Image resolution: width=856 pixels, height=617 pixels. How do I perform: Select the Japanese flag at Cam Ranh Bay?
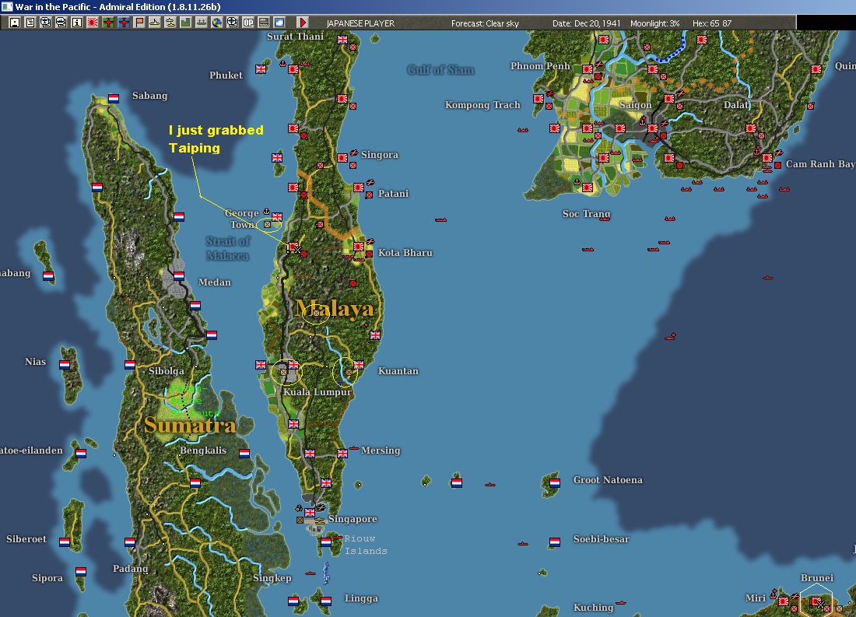(767, 158)
